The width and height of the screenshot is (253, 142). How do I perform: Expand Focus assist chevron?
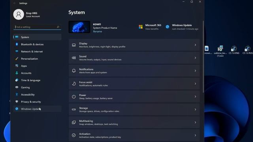pyautogui.click(x=195, y=84)
